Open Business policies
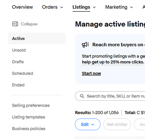Image resolution: width=145 pixels, height=139 pixels. click(x=29, y=128)
